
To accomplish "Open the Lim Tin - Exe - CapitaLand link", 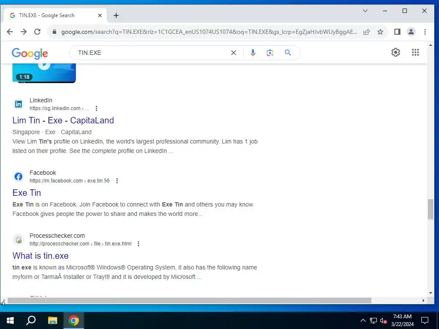I will [x=63, y=120].
